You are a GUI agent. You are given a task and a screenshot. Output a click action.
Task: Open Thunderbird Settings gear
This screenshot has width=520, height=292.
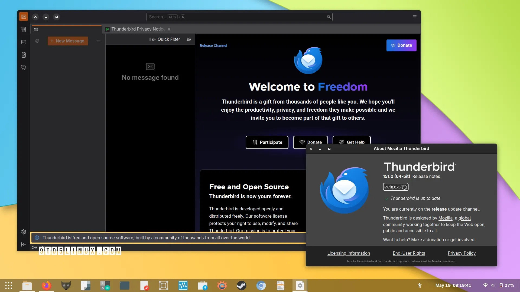[24, 232]
